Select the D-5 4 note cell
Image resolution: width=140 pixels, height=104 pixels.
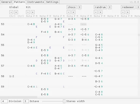99,63
